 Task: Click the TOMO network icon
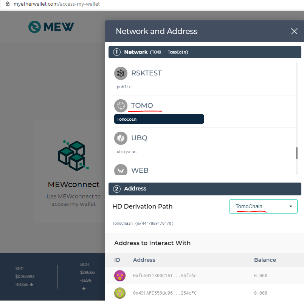point(121,106)
